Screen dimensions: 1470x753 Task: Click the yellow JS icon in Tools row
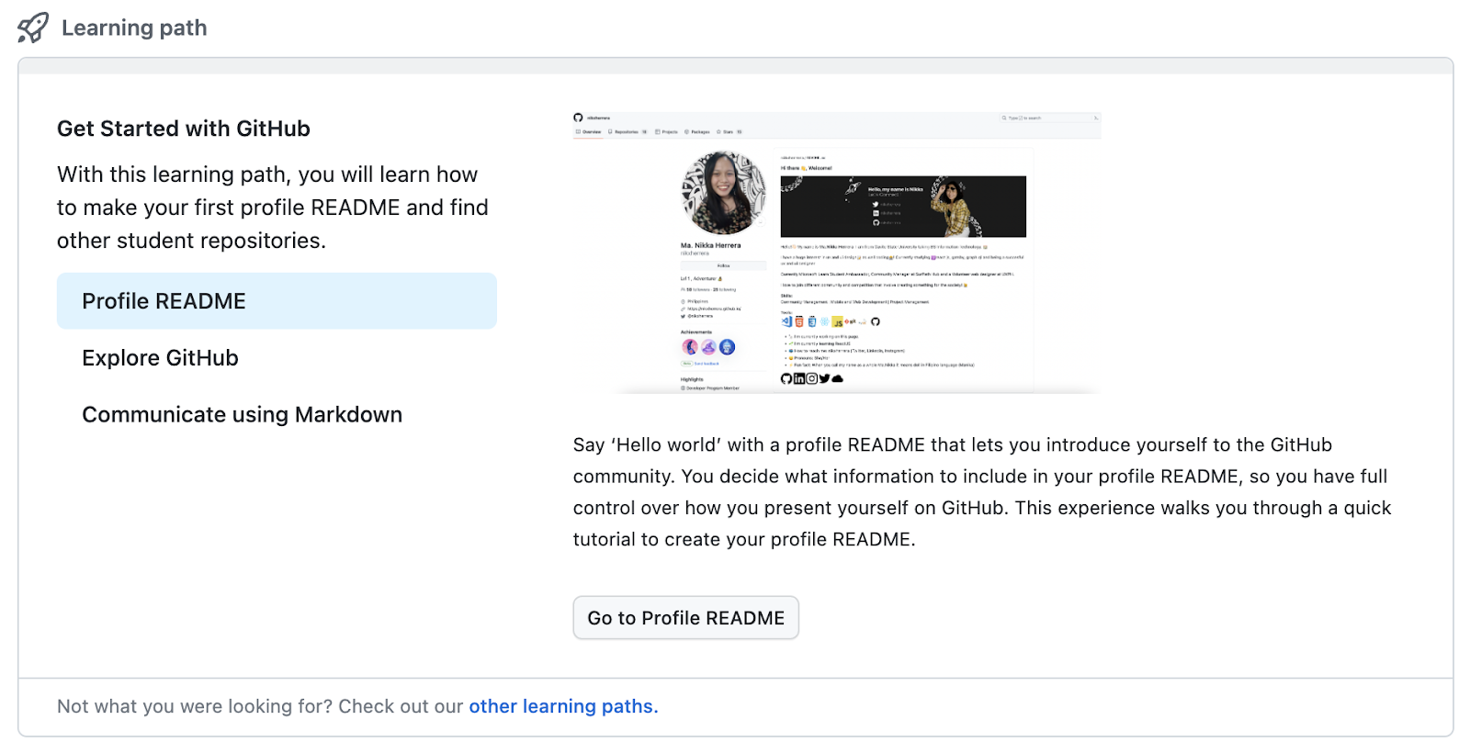838,322
